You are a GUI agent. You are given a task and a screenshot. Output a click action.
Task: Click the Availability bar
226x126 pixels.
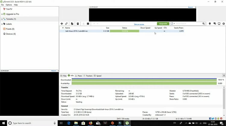pyautogui.click(x=144, y=83)
